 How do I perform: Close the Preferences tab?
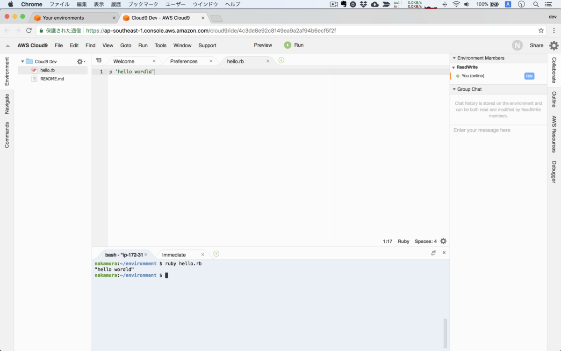click(211, 60)
